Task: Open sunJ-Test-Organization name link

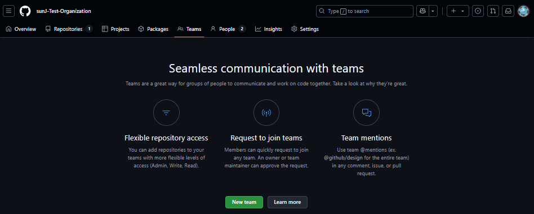Action: [64, 11]
